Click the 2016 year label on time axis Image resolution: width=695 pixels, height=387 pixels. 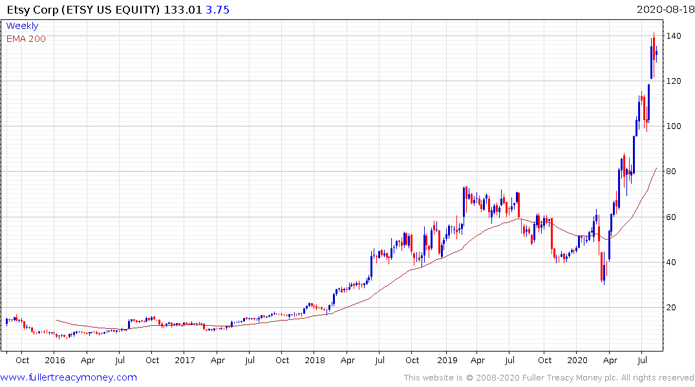coord(55,360)
